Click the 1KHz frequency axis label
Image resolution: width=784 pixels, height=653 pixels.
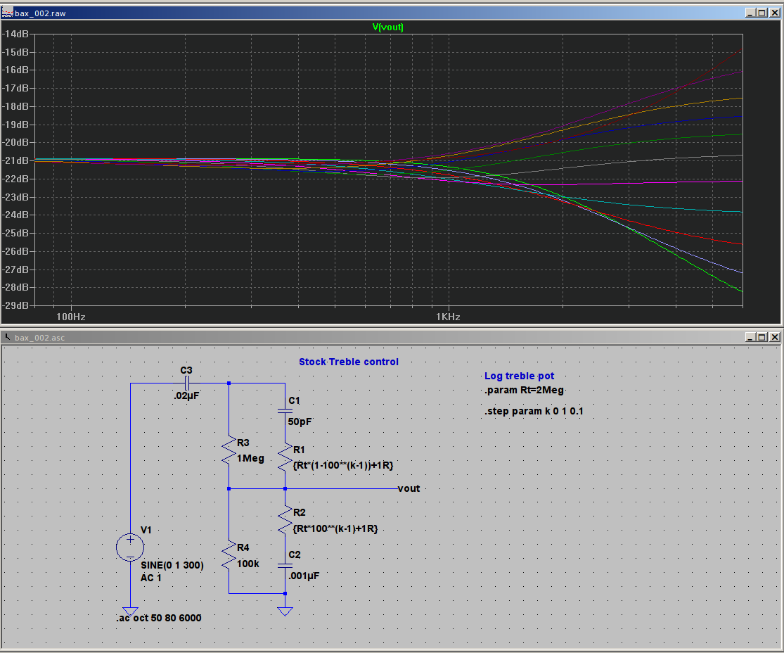pyautogui.click(x=448, y=317)
